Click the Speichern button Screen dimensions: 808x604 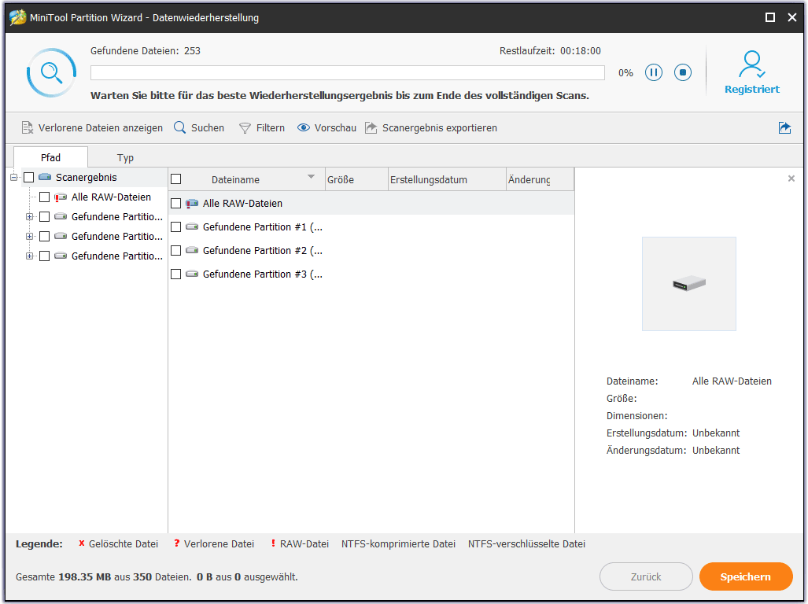[x=745, y=576]
